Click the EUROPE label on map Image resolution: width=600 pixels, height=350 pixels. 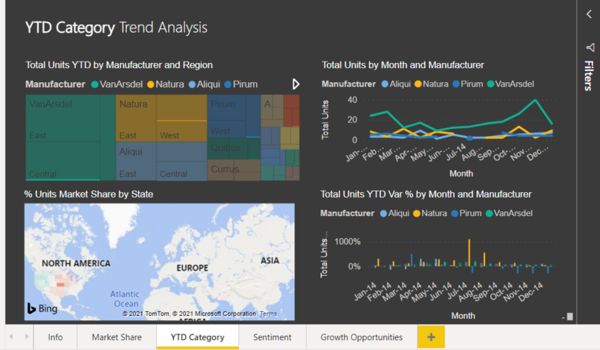tap(192, 268)
